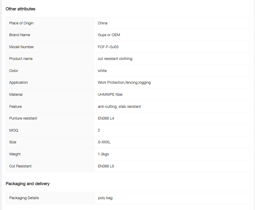Click the "Packaging and delivery" heading
The image size is (255, 210).
point(28,184)
